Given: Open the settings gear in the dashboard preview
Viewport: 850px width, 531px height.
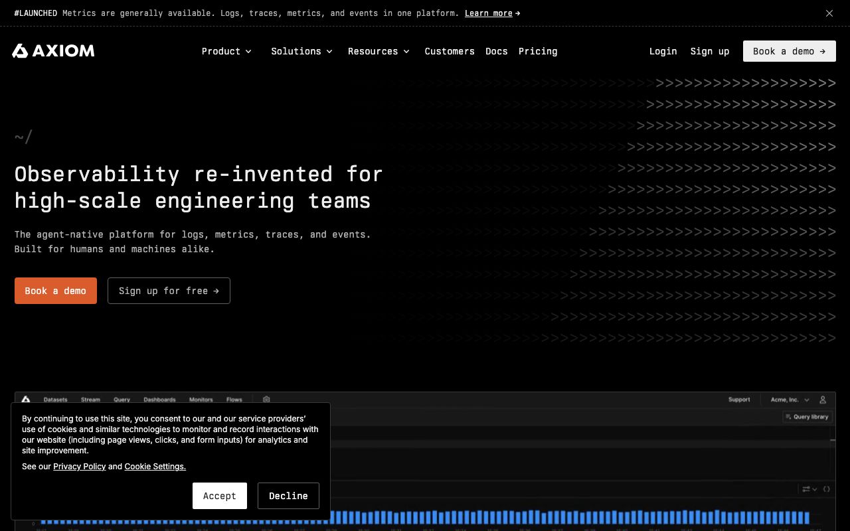Looking at the screenshot, I should pos(266,399).
